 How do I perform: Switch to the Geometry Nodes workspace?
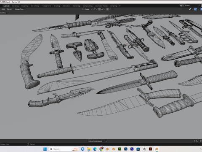101,6
